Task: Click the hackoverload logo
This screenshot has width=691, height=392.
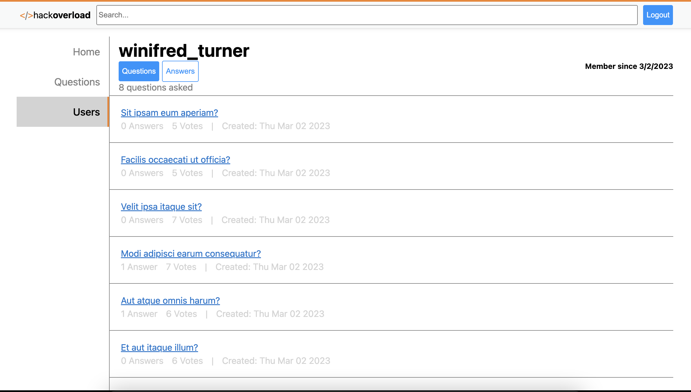Action: click(55, 15)
